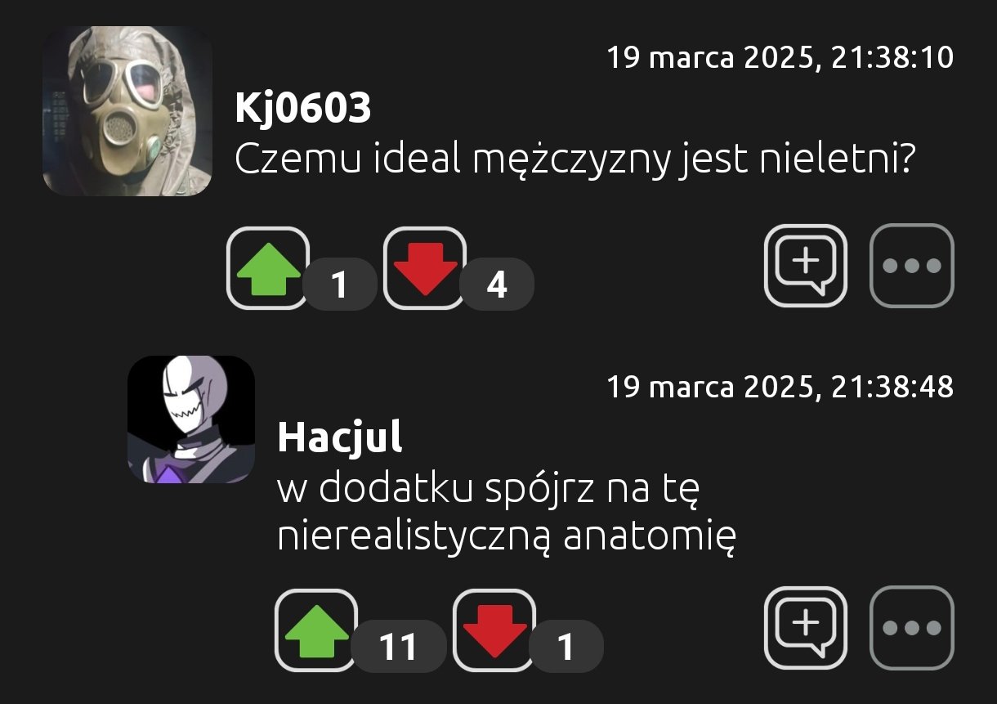
Task: Open Hacjul's skull-faced avatar
Action: [191, 419]
